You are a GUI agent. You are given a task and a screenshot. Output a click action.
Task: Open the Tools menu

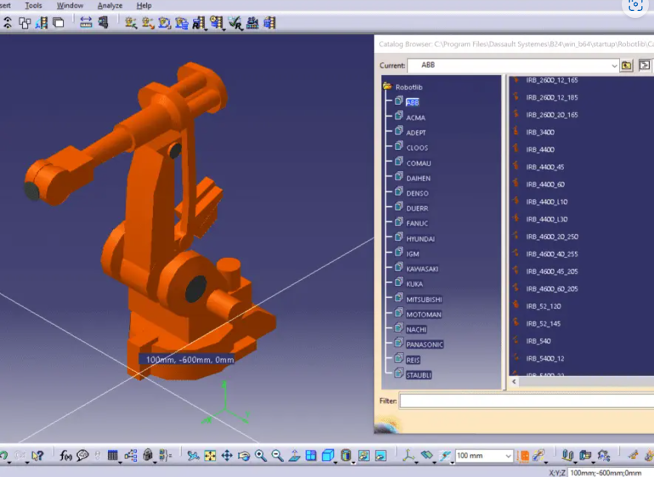(33, 5)
